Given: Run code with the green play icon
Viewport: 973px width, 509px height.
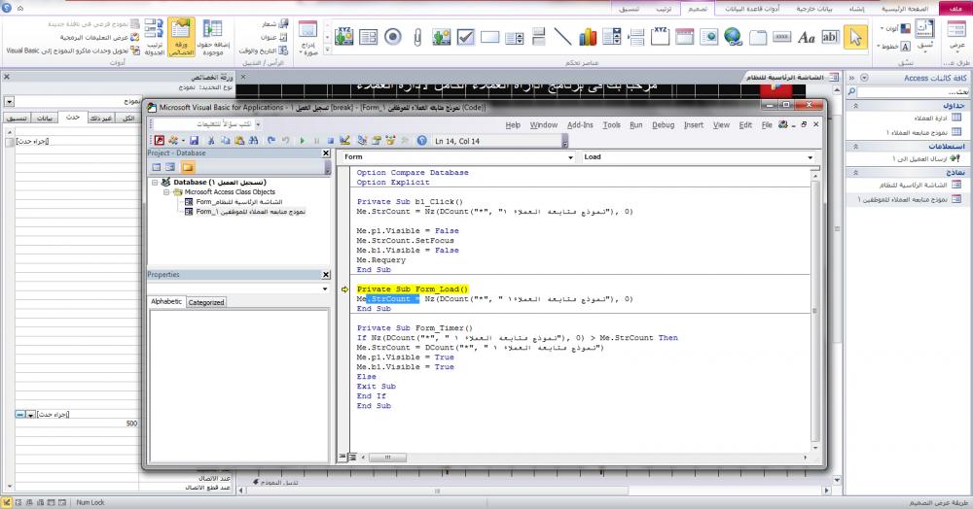Looking at the screenshot, I should click(303, 141).
